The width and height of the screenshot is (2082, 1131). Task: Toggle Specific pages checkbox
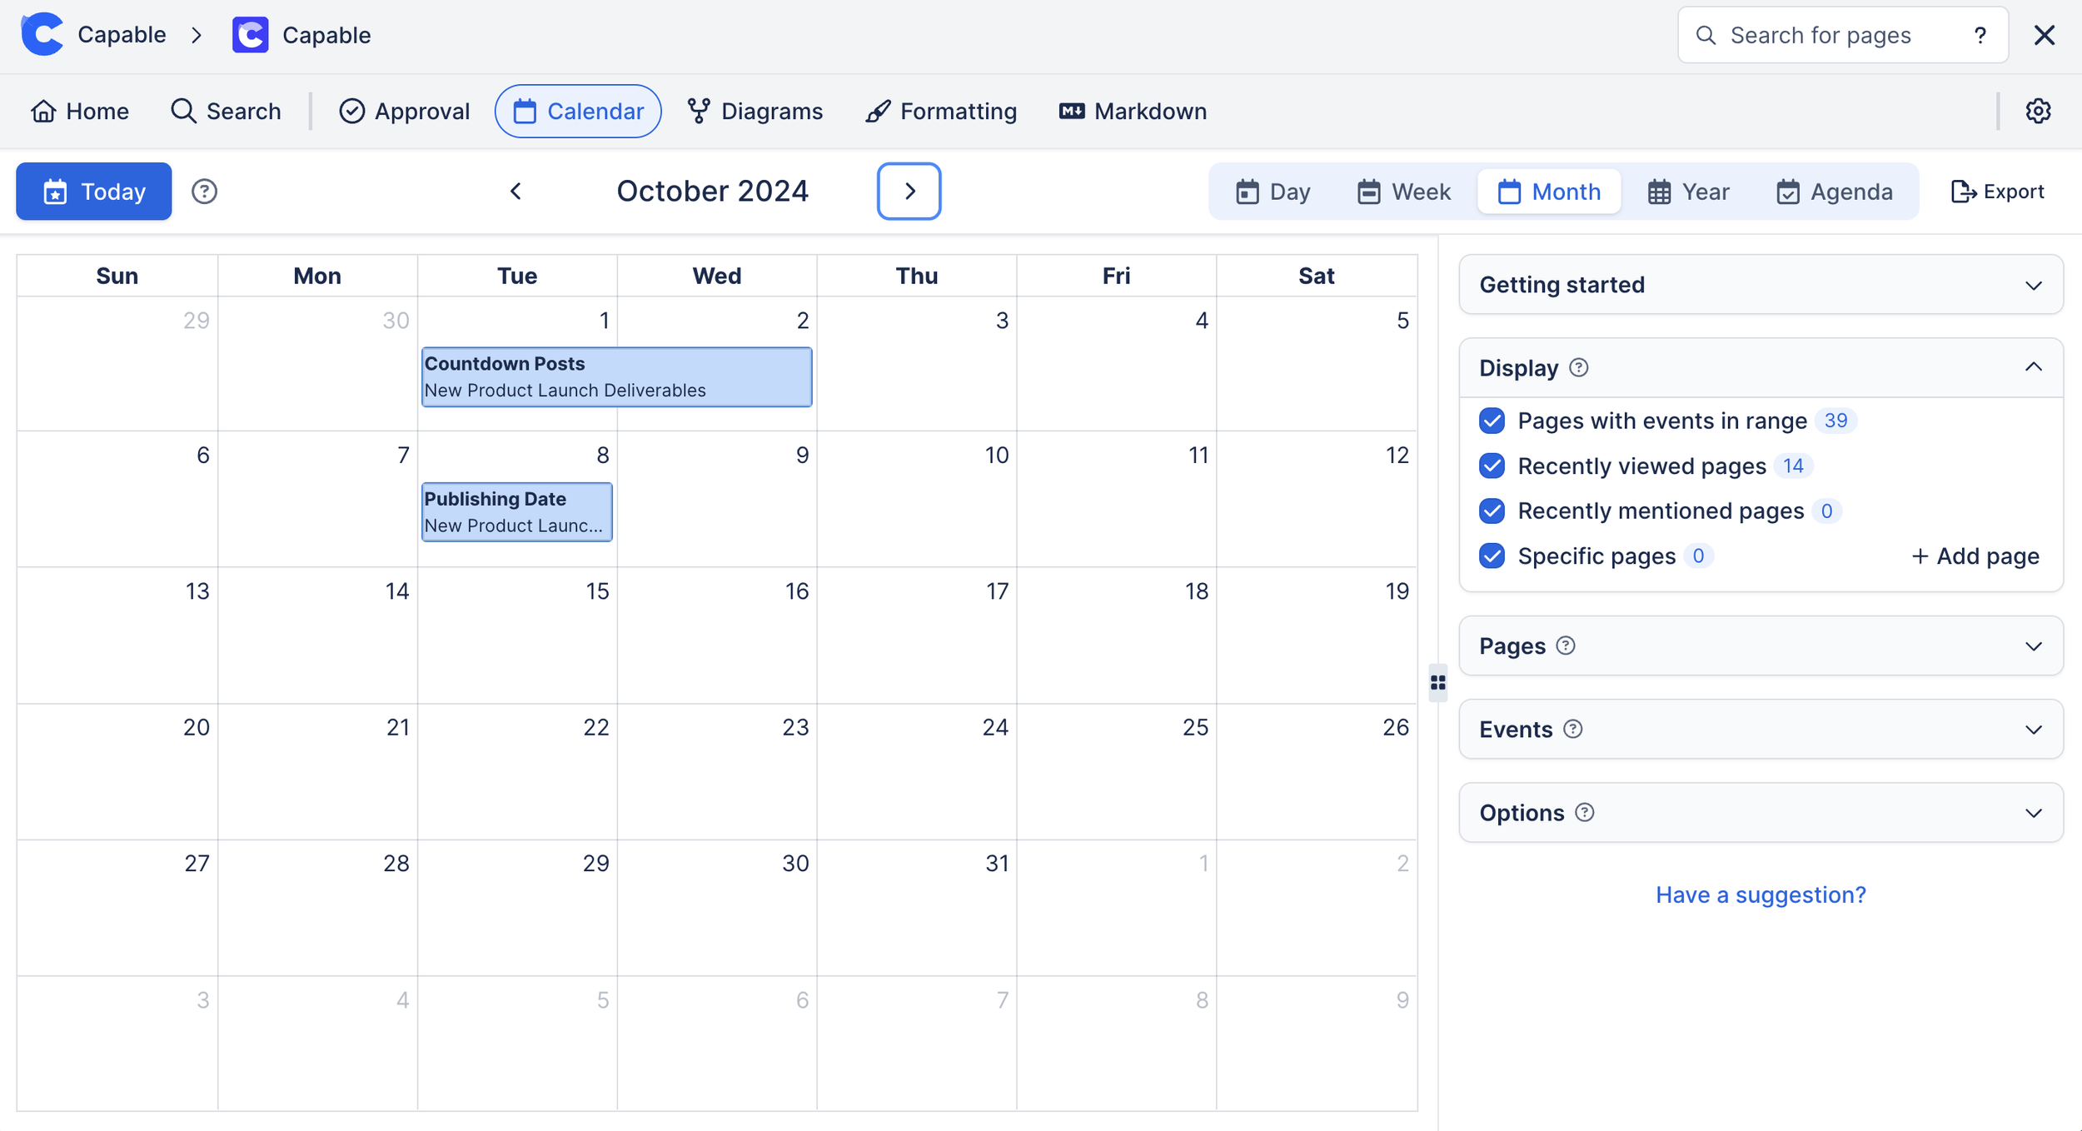pos(1492,556)
